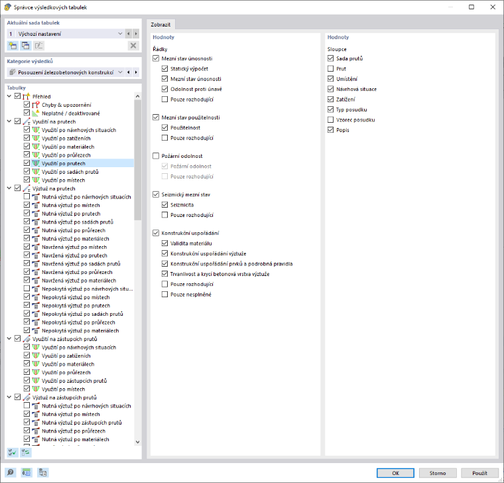504x483 pixels.
Task: Click the rename table set icon
Action: [x=38, y=46]
